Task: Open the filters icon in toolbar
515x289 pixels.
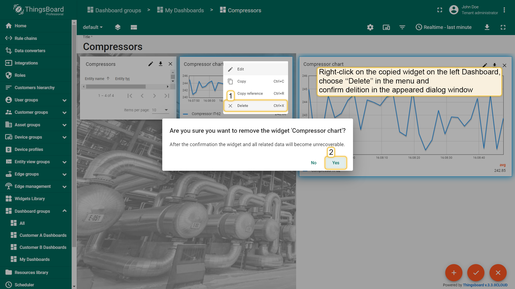Action: (x=402, y=27)
